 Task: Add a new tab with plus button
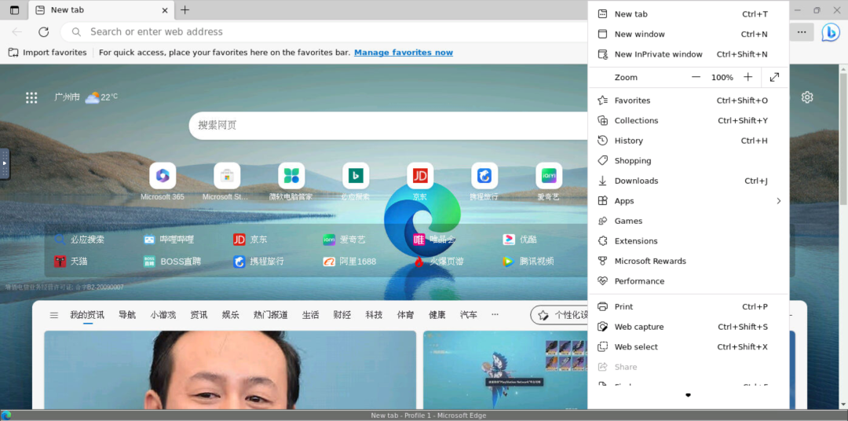[185, 9]
